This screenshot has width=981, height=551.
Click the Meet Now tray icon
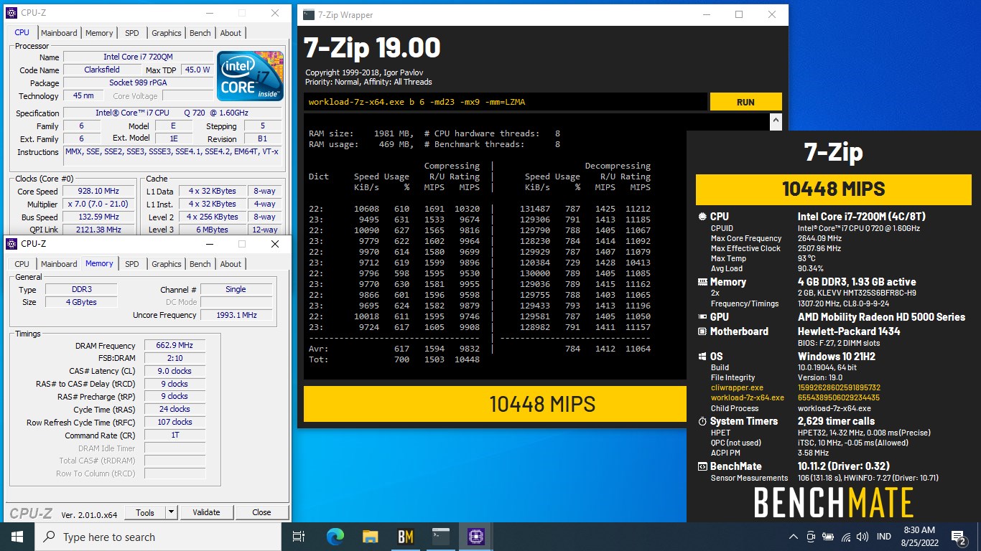811,537
